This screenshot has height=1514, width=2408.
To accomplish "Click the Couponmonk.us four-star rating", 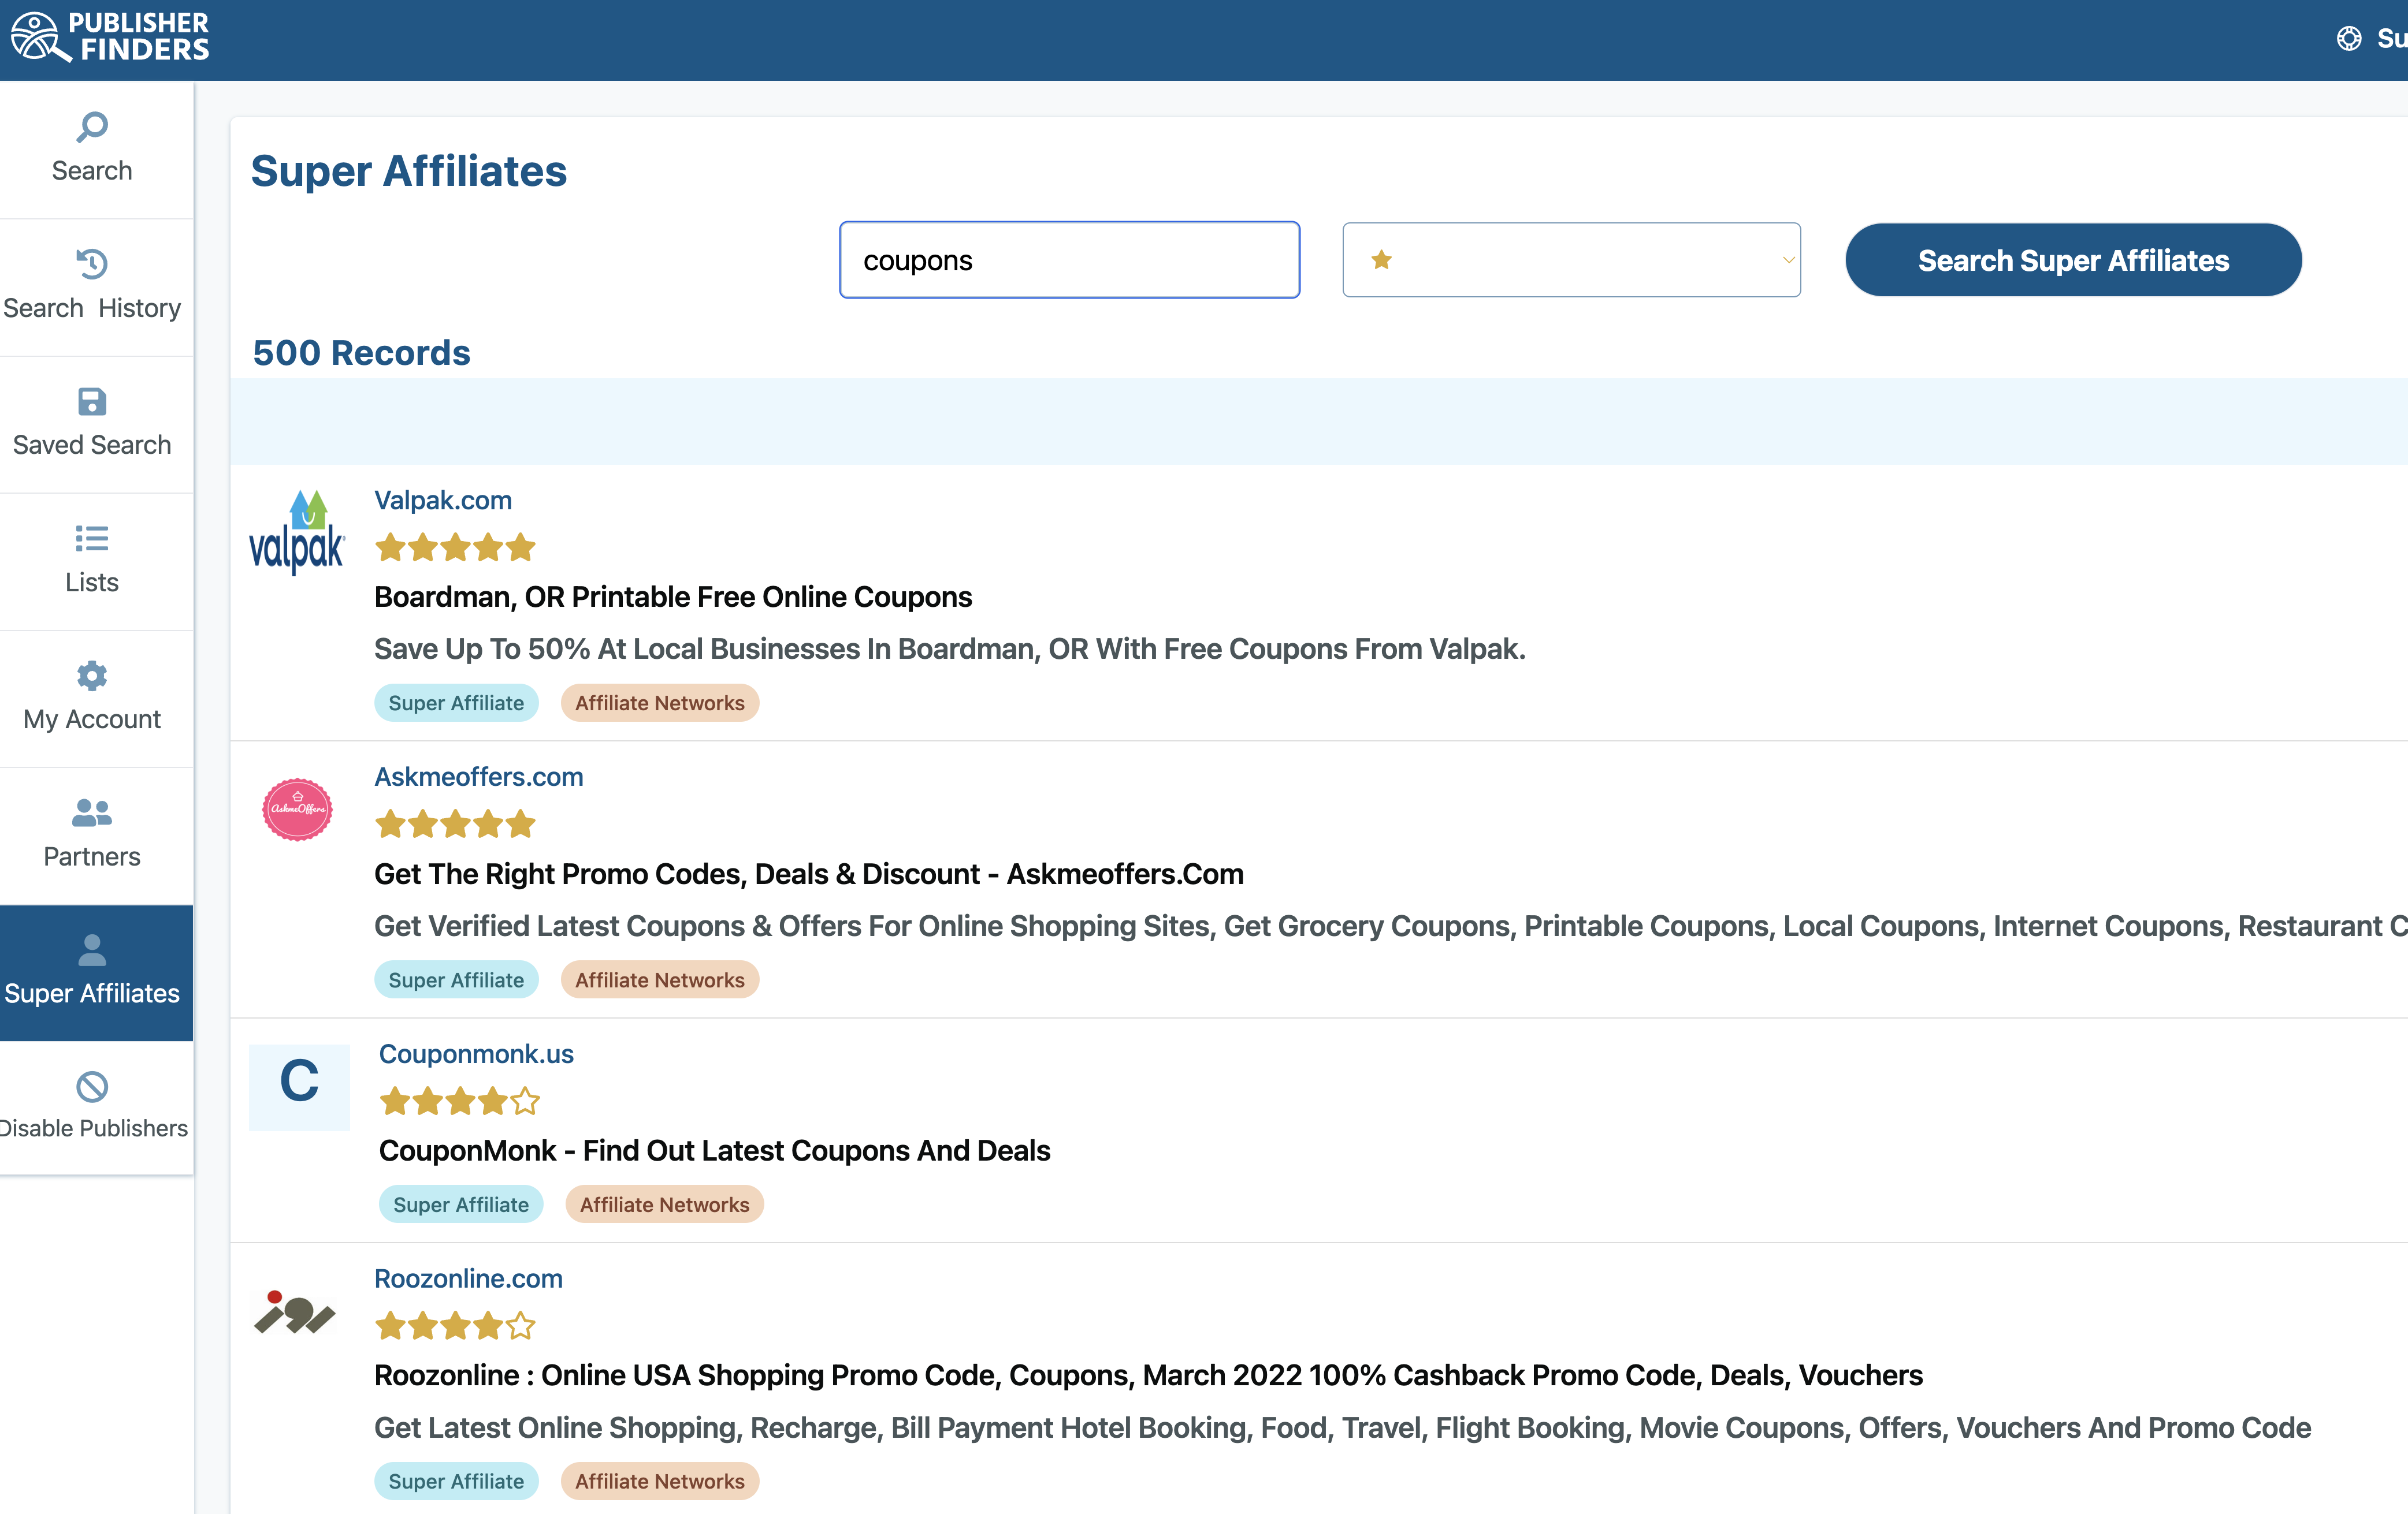I will (x=460, y=1101).
